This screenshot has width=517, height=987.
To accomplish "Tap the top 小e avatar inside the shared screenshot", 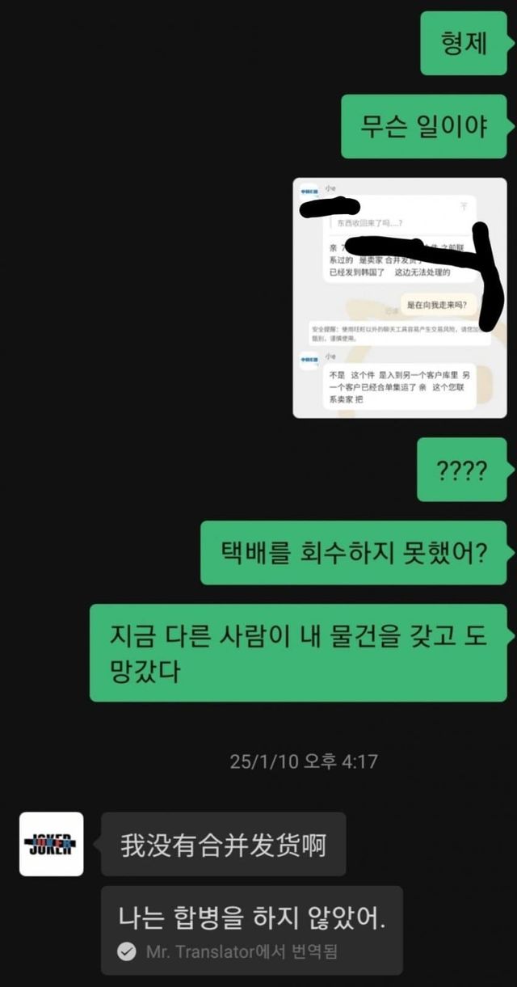I will pos(309,192).
